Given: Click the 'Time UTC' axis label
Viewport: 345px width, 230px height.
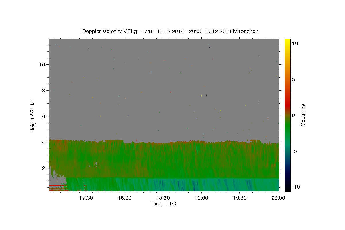Looking at the screenshot, I should coord(164,204).
